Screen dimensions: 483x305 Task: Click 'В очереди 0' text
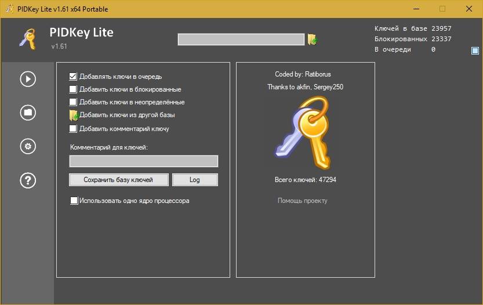[x=405, y=50]
